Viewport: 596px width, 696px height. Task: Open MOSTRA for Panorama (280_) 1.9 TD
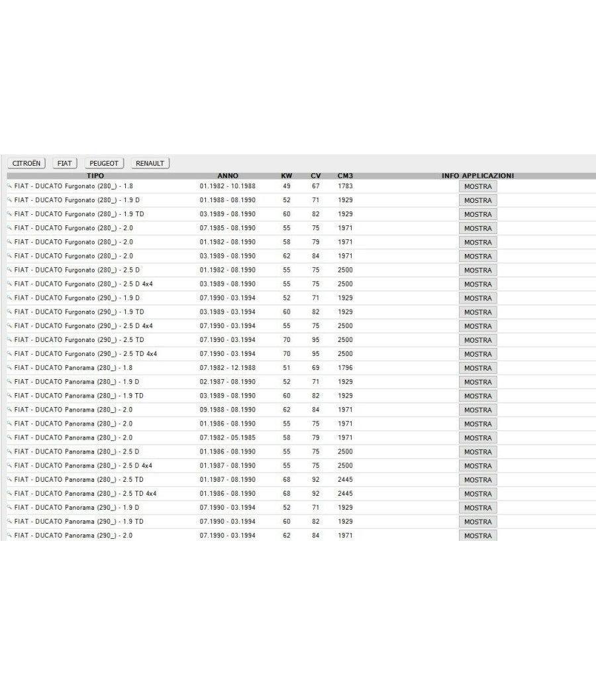pos(478,396)
